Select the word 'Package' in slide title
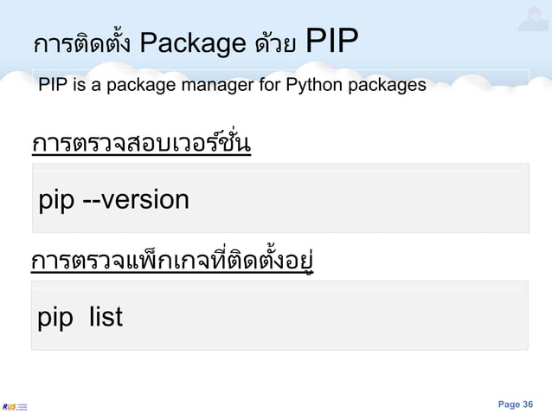This screenshot has width=552, height=414. 193,43
